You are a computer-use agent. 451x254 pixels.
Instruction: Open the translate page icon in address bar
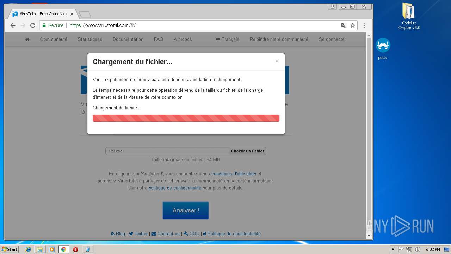coord(344,25)
